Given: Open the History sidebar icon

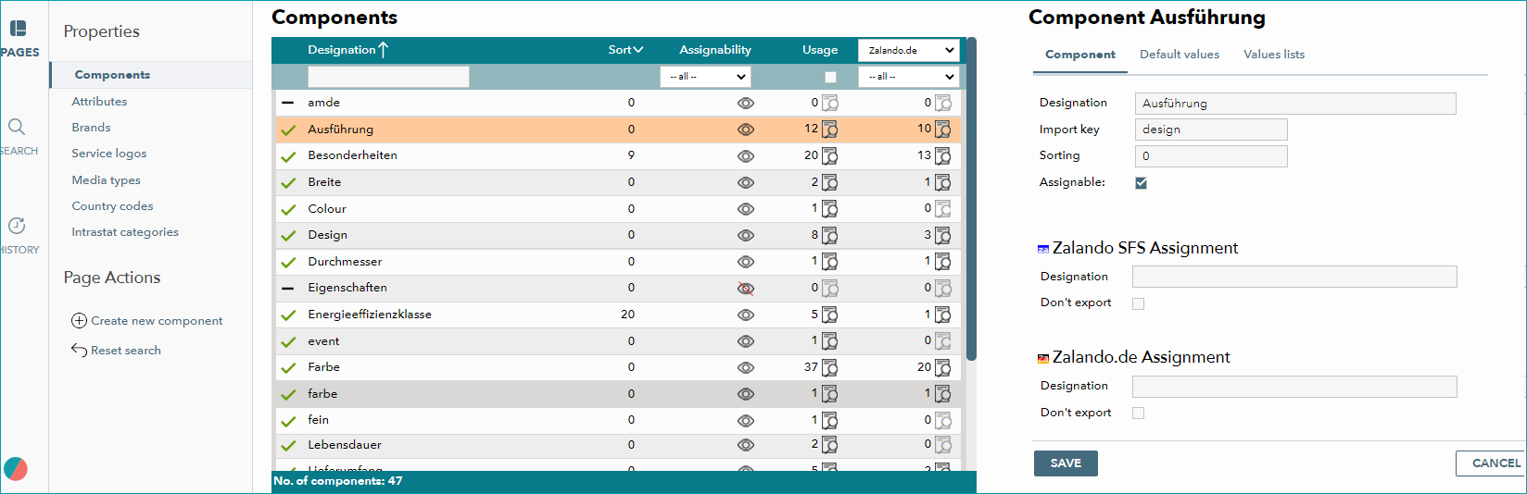Looking at the screenshot, I should click(x=17, y=226).
